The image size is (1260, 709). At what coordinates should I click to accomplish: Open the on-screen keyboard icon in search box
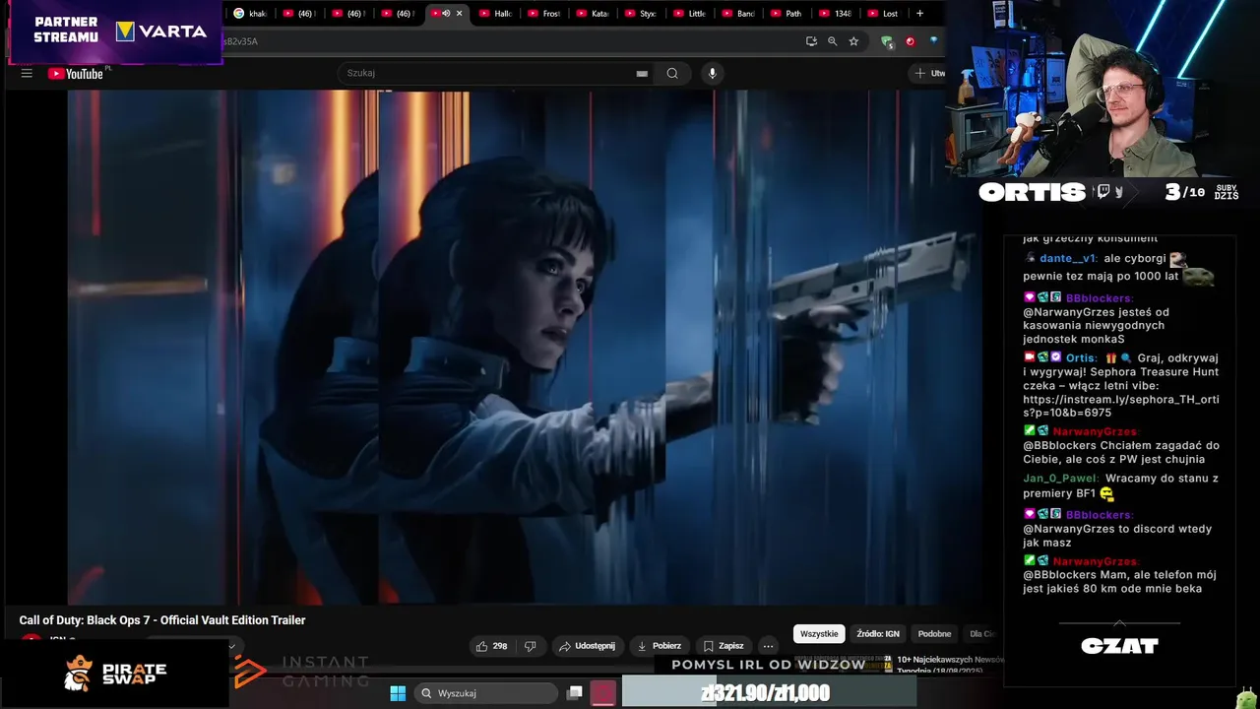click(x=642, y=73)
